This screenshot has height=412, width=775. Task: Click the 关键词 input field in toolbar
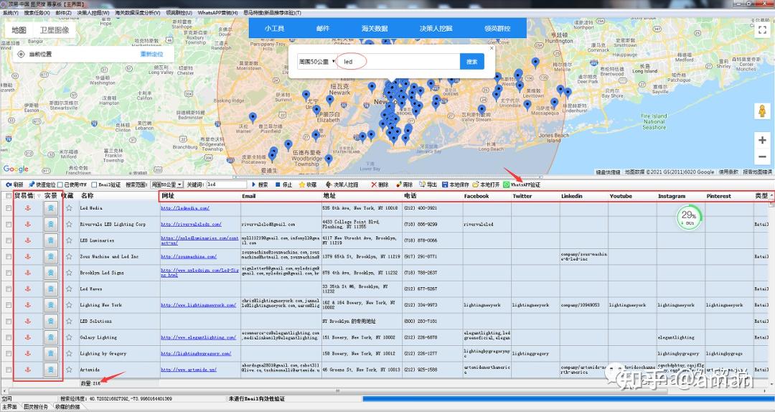coord(226,184)
